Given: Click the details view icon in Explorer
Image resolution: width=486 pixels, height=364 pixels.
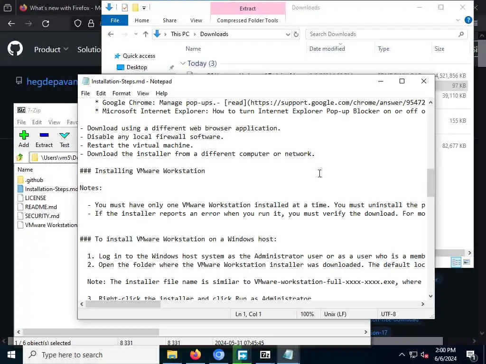Looking at the screenshot, I should [456, 262].
